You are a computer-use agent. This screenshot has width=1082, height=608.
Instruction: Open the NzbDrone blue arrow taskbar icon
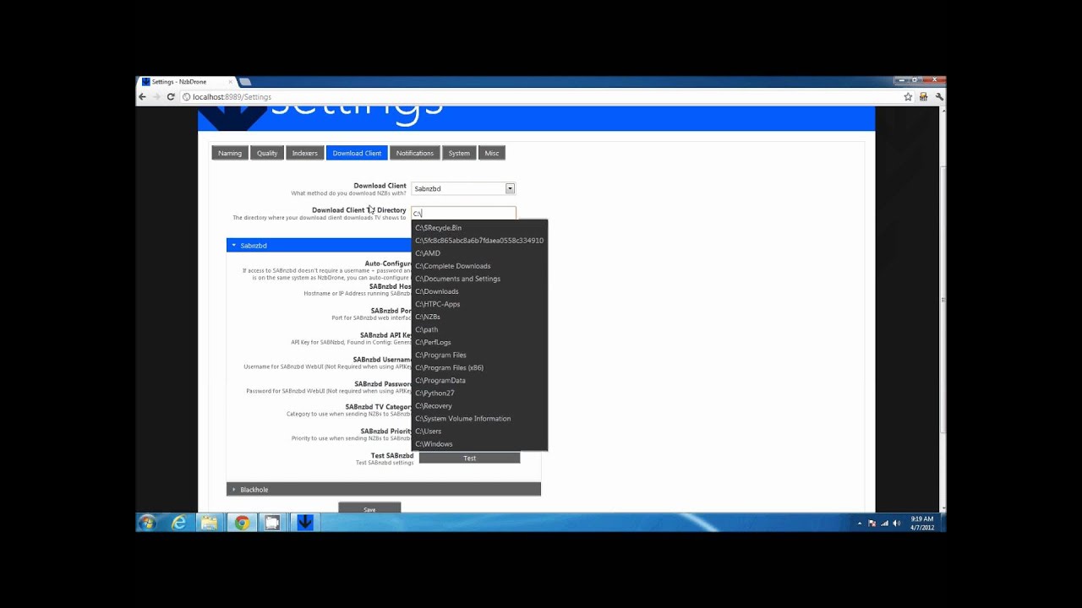(305, 523)
